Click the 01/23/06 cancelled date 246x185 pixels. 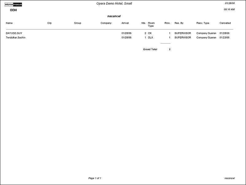pyautogui.click(x=225, y=37)
